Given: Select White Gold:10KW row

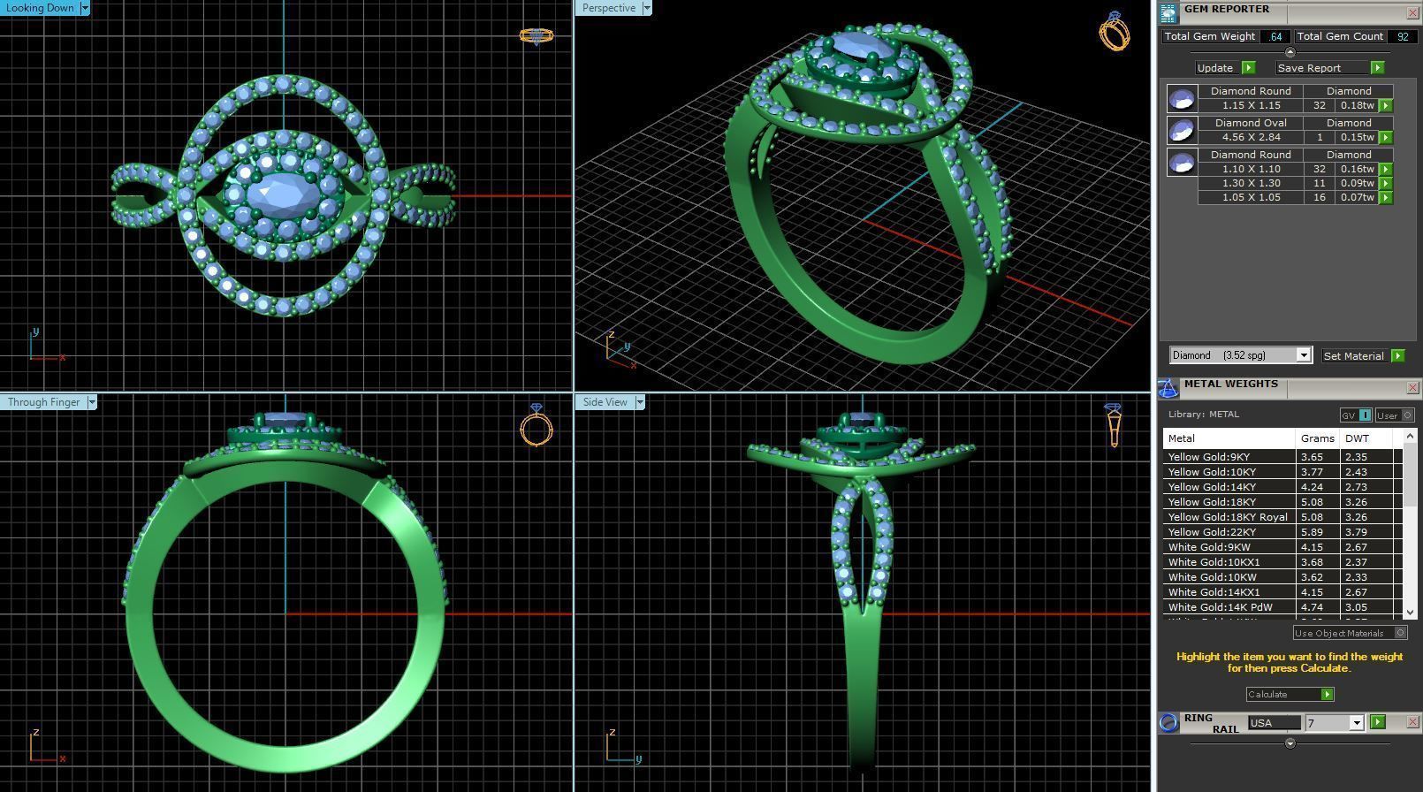Looking at the screenshot, I should point(1282,577).
